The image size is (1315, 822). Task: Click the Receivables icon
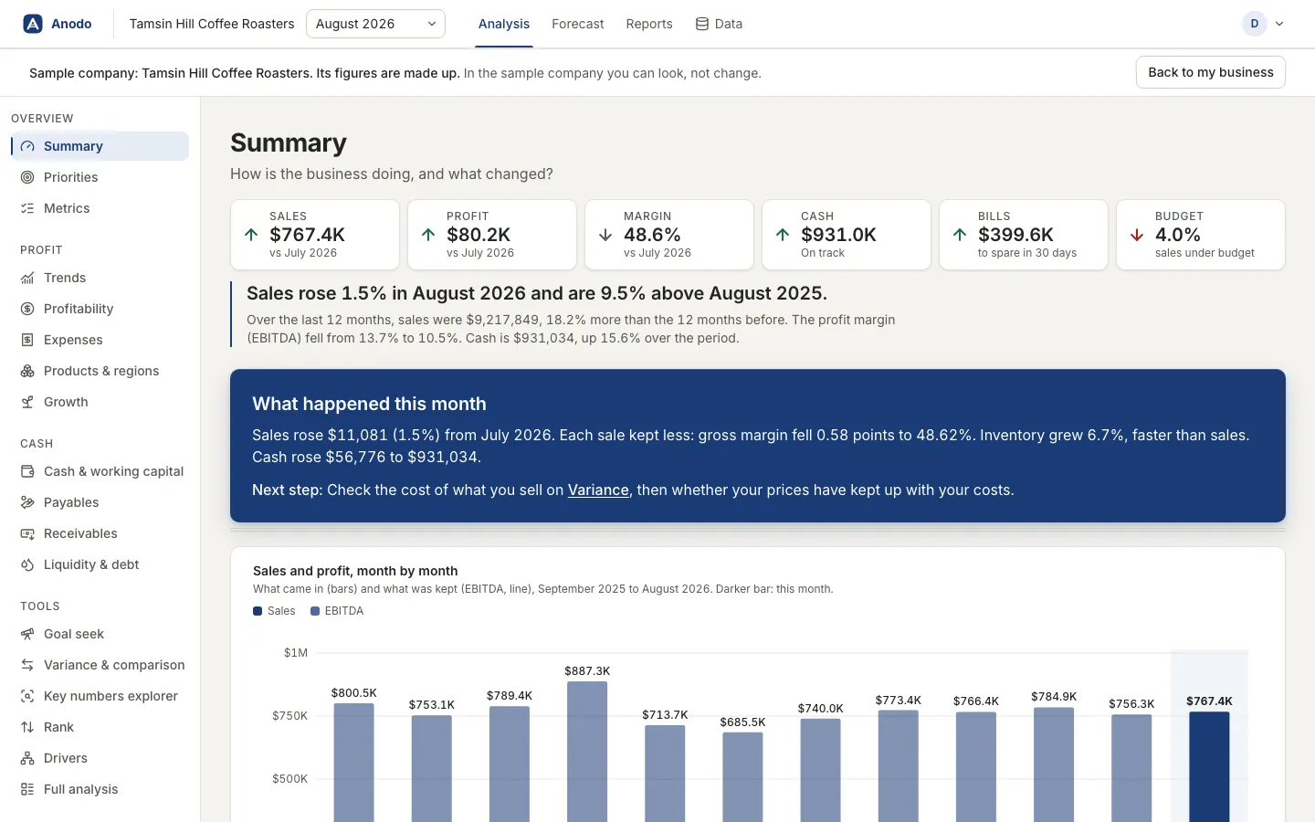pos(27,533)
